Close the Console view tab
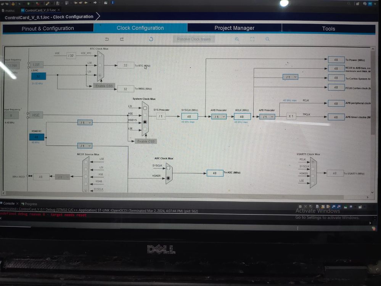Image resolution: width=381 pixels, height=286 pixels. (17, 203)
